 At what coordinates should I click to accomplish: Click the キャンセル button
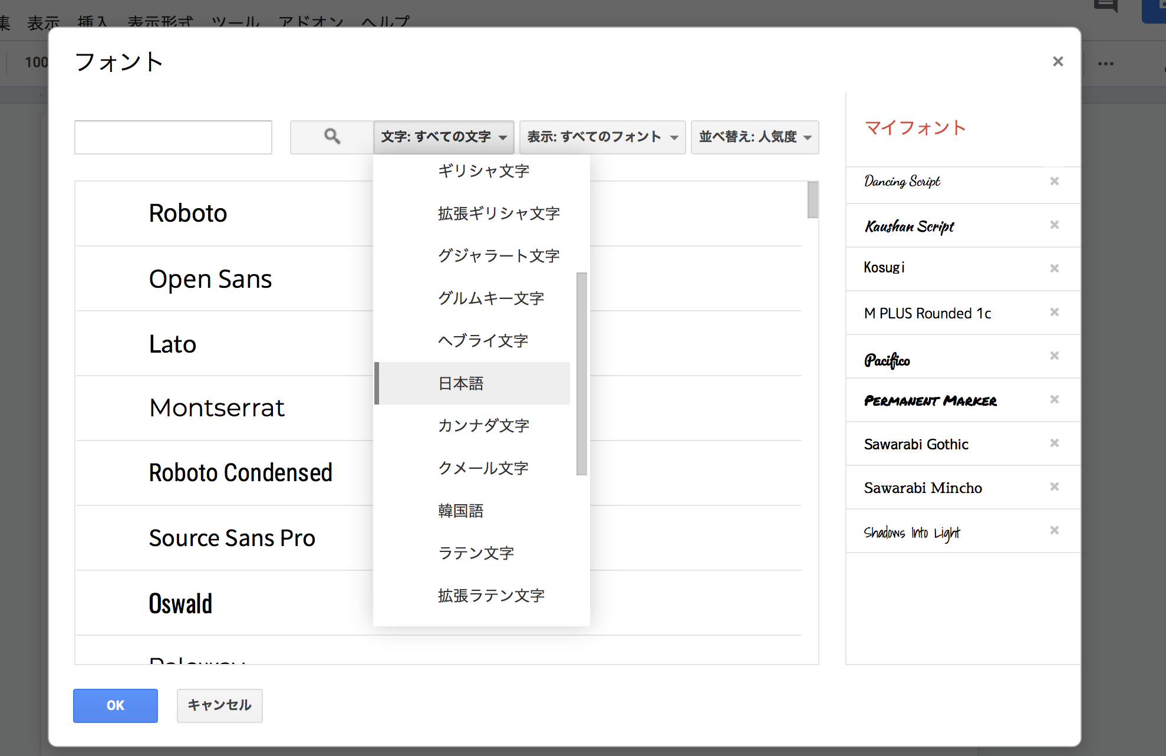pos(220,705)
